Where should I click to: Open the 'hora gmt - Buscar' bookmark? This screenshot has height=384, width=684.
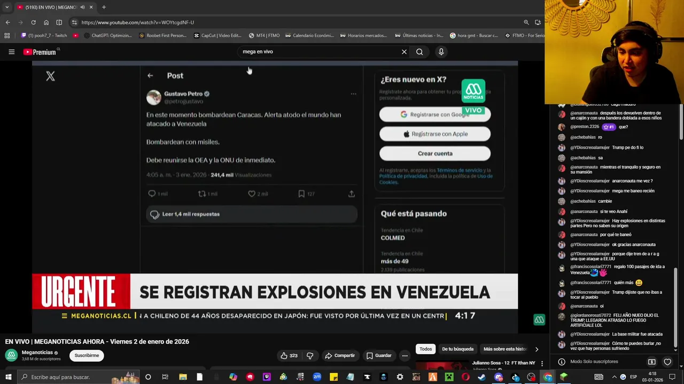pos(474,36)
